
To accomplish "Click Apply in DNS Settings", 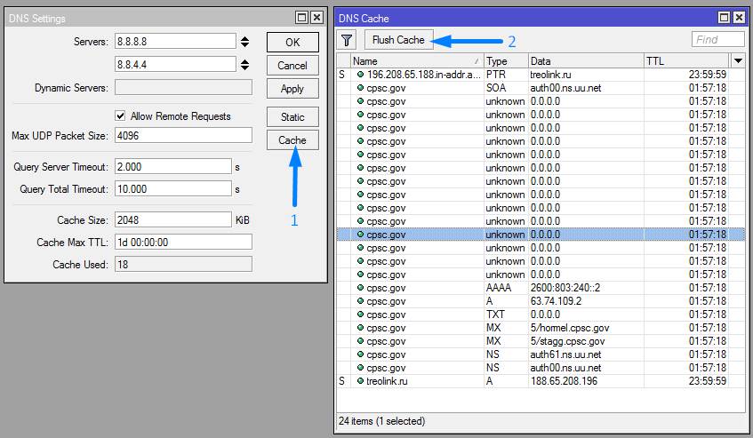I will tap(292, 88).
